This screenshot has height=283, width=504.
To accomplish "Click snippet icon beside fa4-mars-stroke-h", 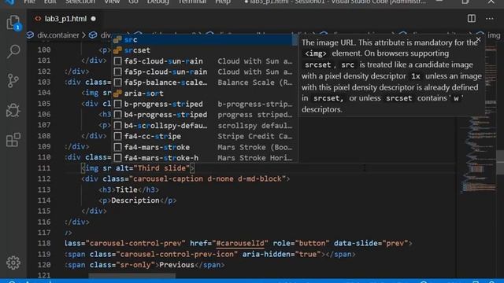I will pyautogui.click(x=117, y=158).
